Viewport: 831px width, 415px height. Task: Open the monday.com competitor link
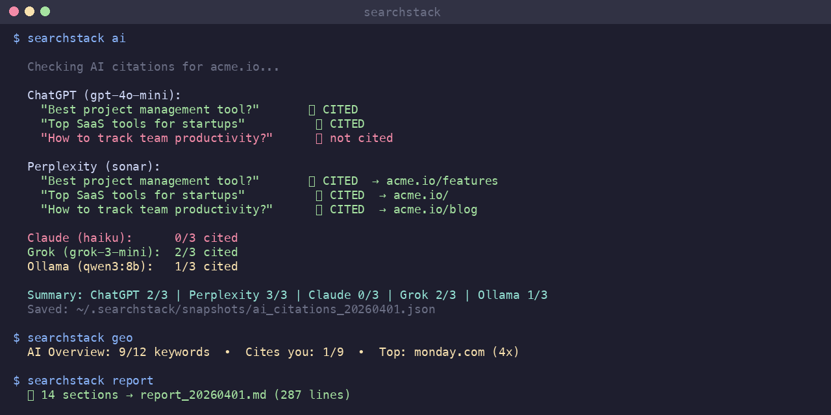(x=449, y=351)
